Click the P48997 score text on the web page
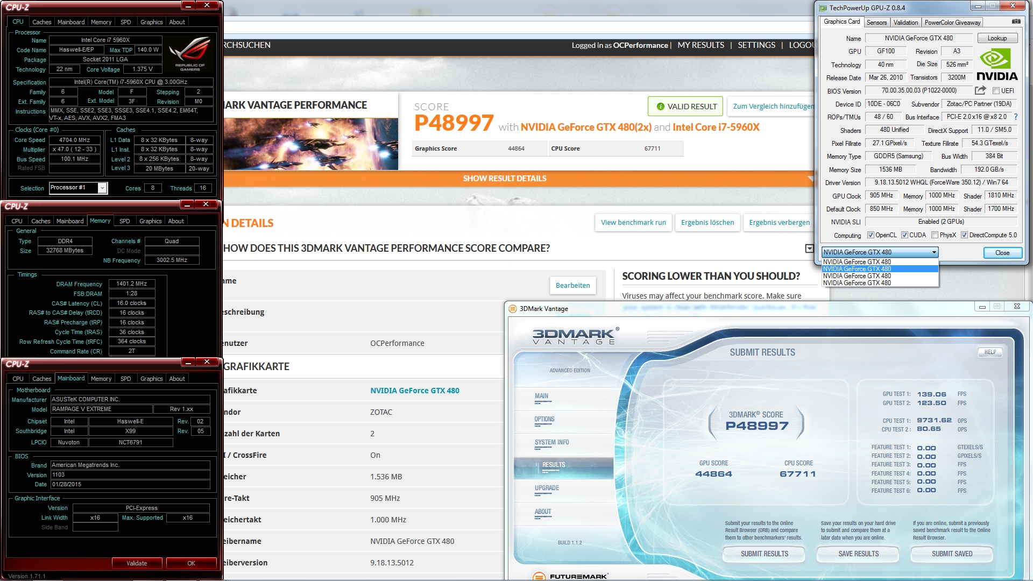The image size is (1033, 581). (x=454, y=123)
